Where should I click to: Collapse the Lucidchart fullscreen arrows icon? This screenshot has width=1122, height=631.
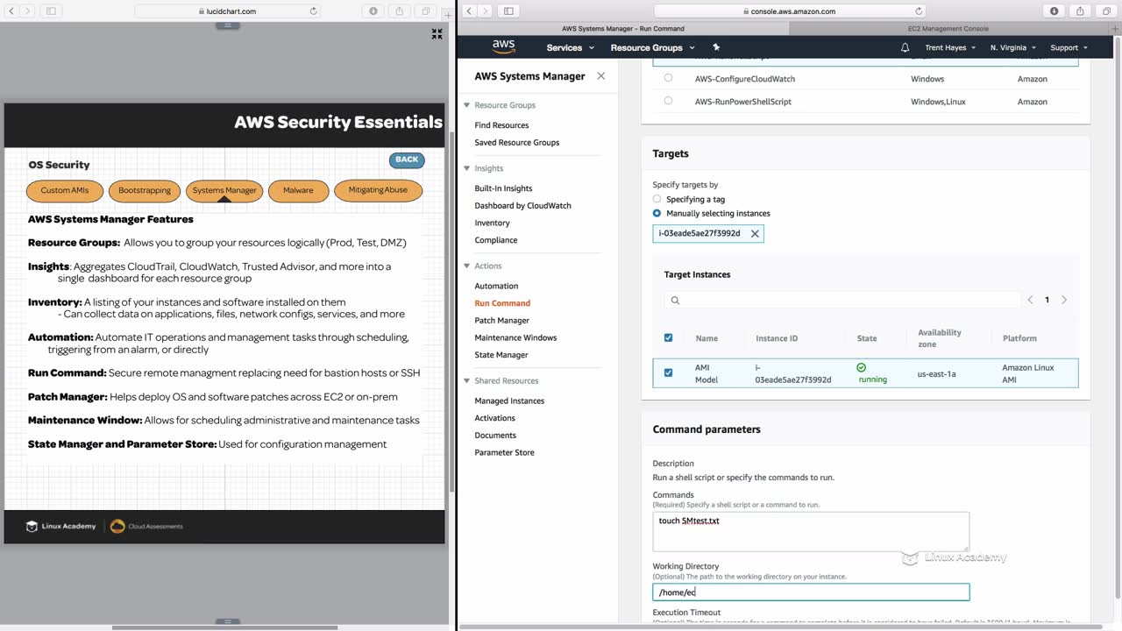pos(437,34)
